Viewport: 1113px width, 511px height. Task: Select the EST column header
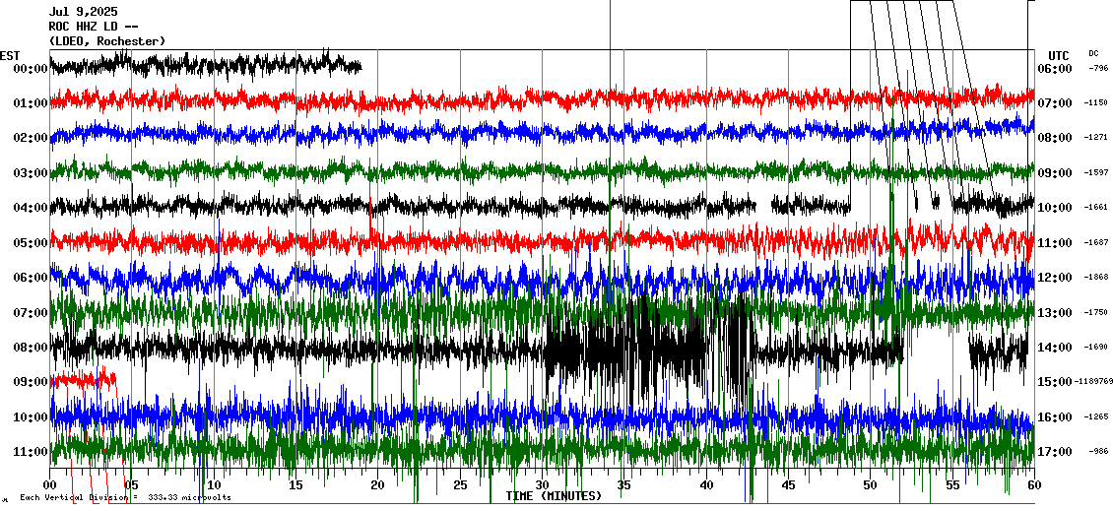pos(10,55)
